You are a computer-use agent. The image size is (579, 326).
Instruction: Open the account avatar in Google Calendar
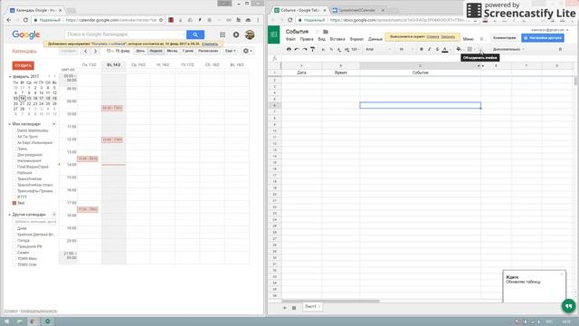[x=250, y=34]
